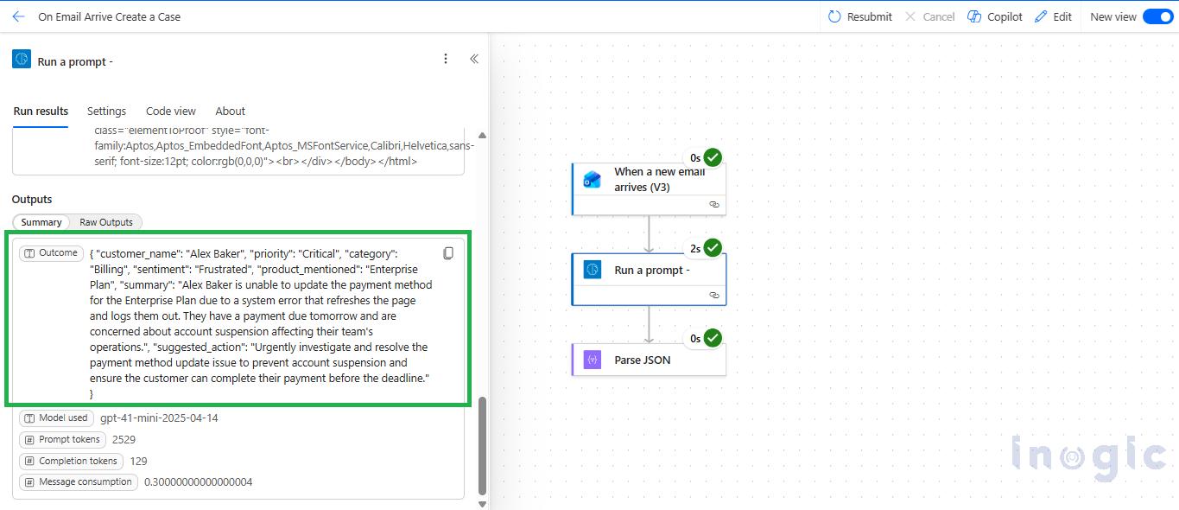1179x510 pixels.
Task: Switch to the Settings tab
Action: coord(106,111)
